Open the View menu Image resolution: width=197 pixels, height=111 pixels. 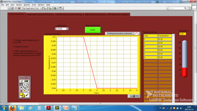pos(12,5)
